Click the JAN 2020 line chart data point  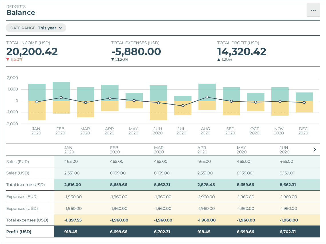coord(37,102)
